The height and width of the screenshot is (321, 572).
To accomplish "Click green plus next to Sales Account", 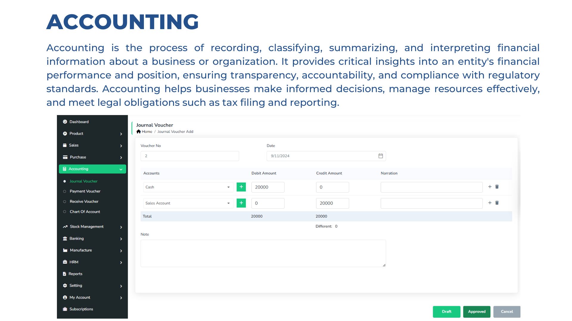I will click(x=241, y=203).
